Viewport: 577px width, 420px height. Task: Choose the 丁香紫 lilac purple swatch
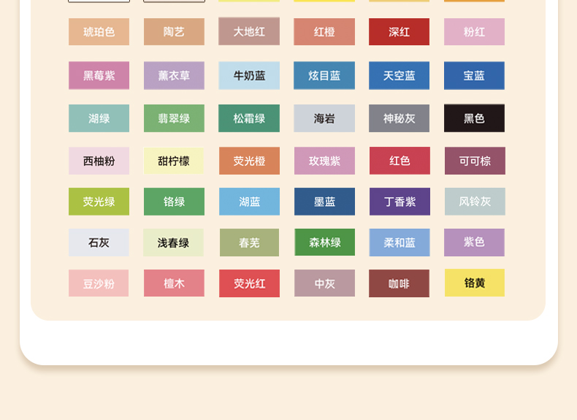point(400,202)
